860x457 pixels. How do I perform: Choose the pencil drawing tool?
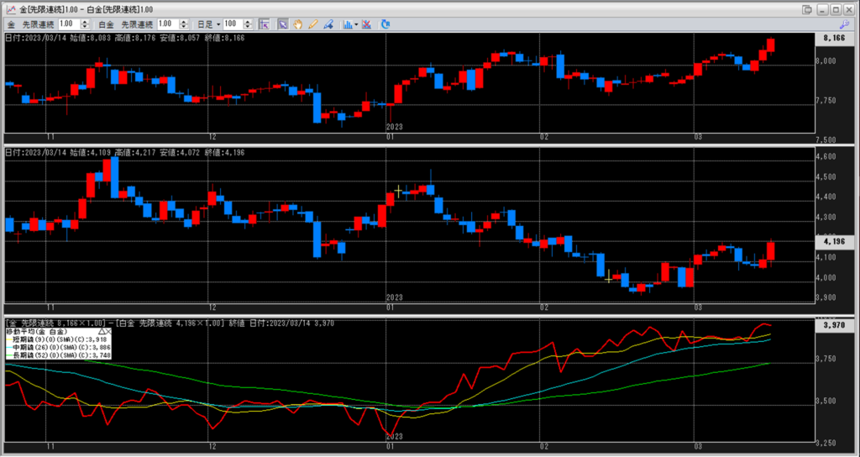[x=312, y=24]
